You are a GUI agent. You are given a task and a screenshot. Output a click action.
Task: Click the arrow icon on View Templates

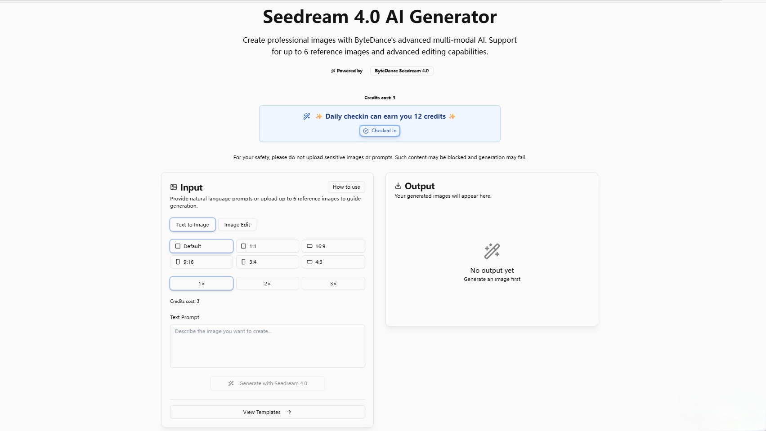coord(288,412)
